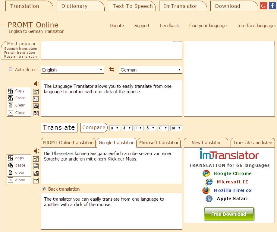The width and height of the screenshot is (277, 232).
Task: Select the Microsoft translation tab
Action: 159,143
